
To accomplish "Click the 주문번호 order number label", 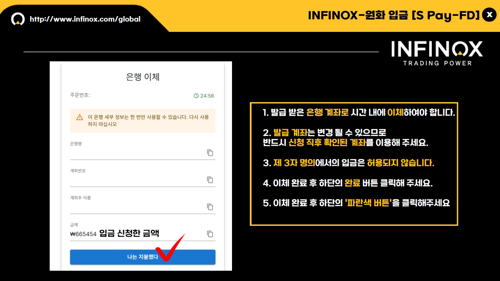I will 80,95.
